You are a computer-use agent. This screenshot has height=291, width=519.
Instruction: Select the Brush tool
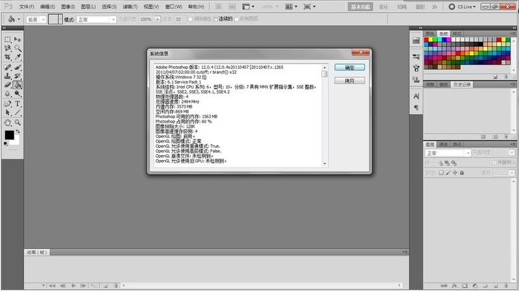(18, 67)
